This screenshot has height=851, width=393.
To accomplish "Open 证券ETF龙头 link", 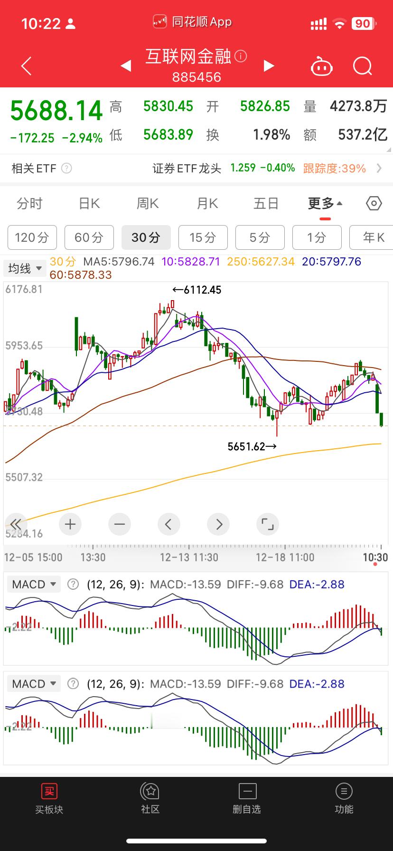I will click(187, 168).
